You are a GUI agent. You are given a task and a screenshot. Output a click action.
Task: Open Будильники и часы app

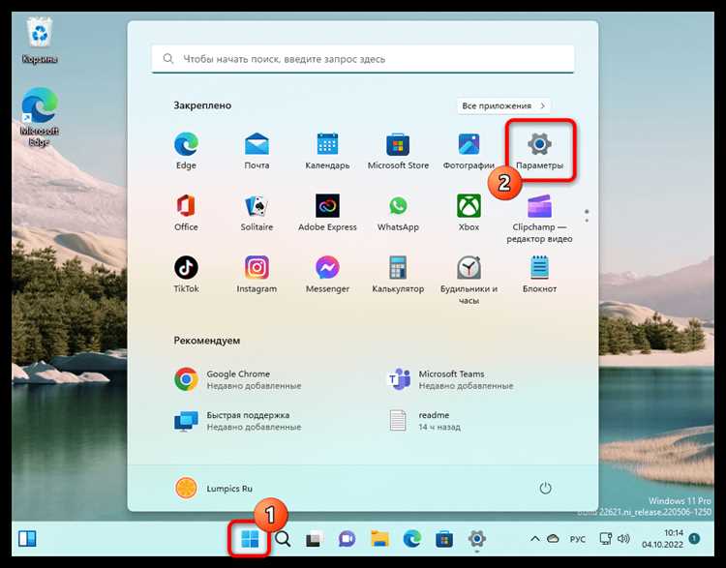(x=469, y=280)
